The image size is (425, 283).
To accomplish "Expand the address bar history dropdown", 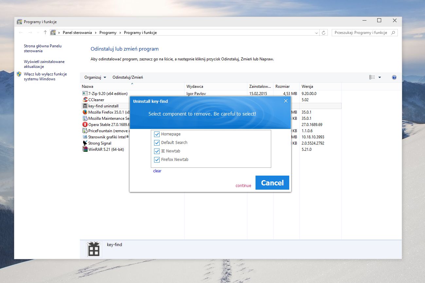I will click(x=316, y=33).
